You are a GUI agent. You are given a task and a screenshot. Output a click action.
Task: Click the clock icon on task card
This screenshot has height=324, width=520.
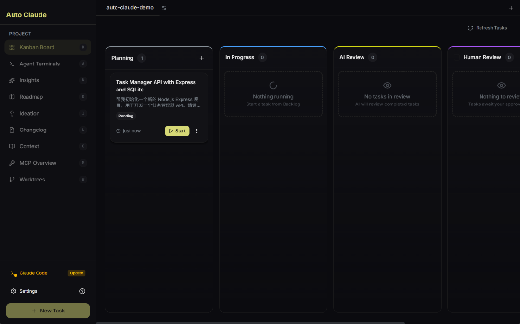[x=118, y=131]
